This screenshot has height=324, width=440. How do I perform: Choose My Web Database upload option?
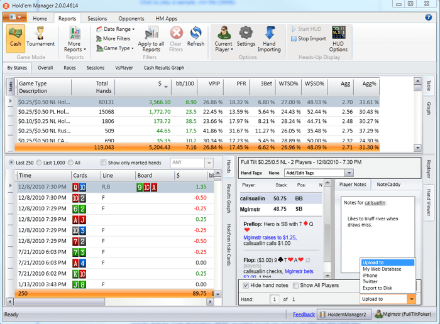[382, 269]
